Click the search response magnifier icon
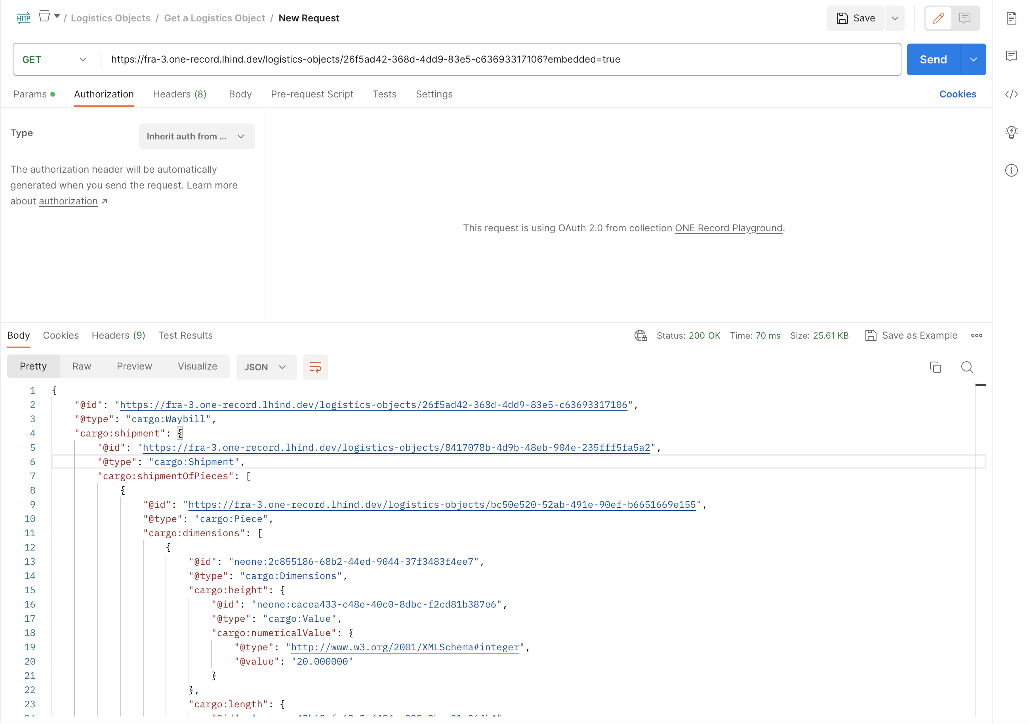 pyautogui.click(x=967, y=367)
